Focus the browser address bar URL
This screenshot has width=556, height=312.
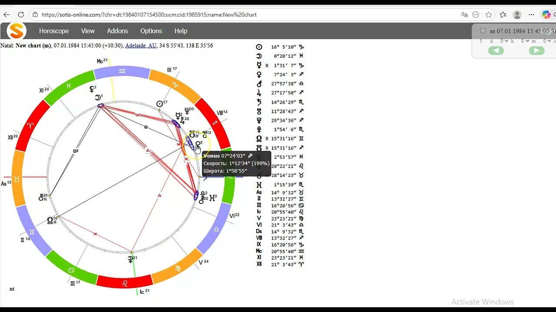pyautogui.click(x=149, y=15)
